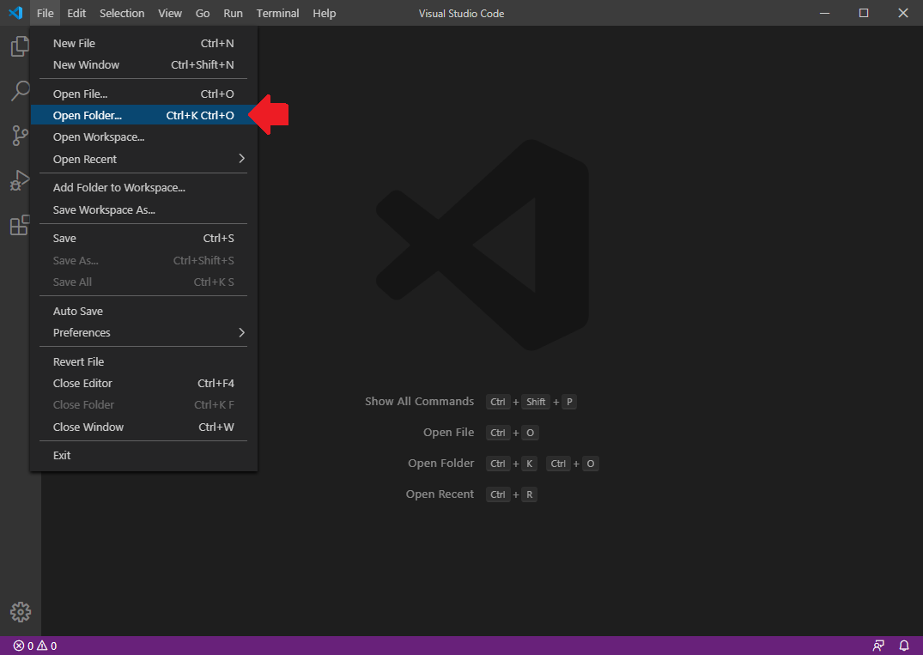The image size is (923, 655).
Task: Open the Manage gear menu
Action: [21, 612]
